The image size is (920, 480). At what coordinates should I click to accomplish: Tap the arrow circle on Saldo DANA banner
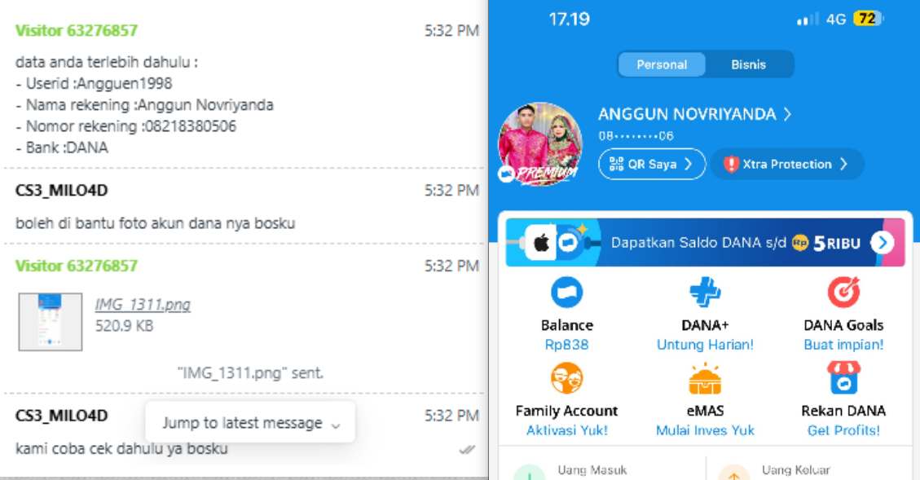tap(882, 242)
